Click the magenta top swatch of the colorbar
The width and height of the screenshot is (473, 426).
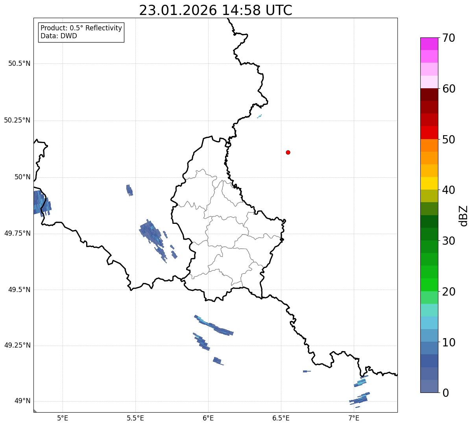pos(429,44)
